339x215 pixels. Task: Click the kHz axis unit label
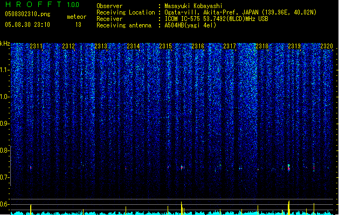pos(5,44)
